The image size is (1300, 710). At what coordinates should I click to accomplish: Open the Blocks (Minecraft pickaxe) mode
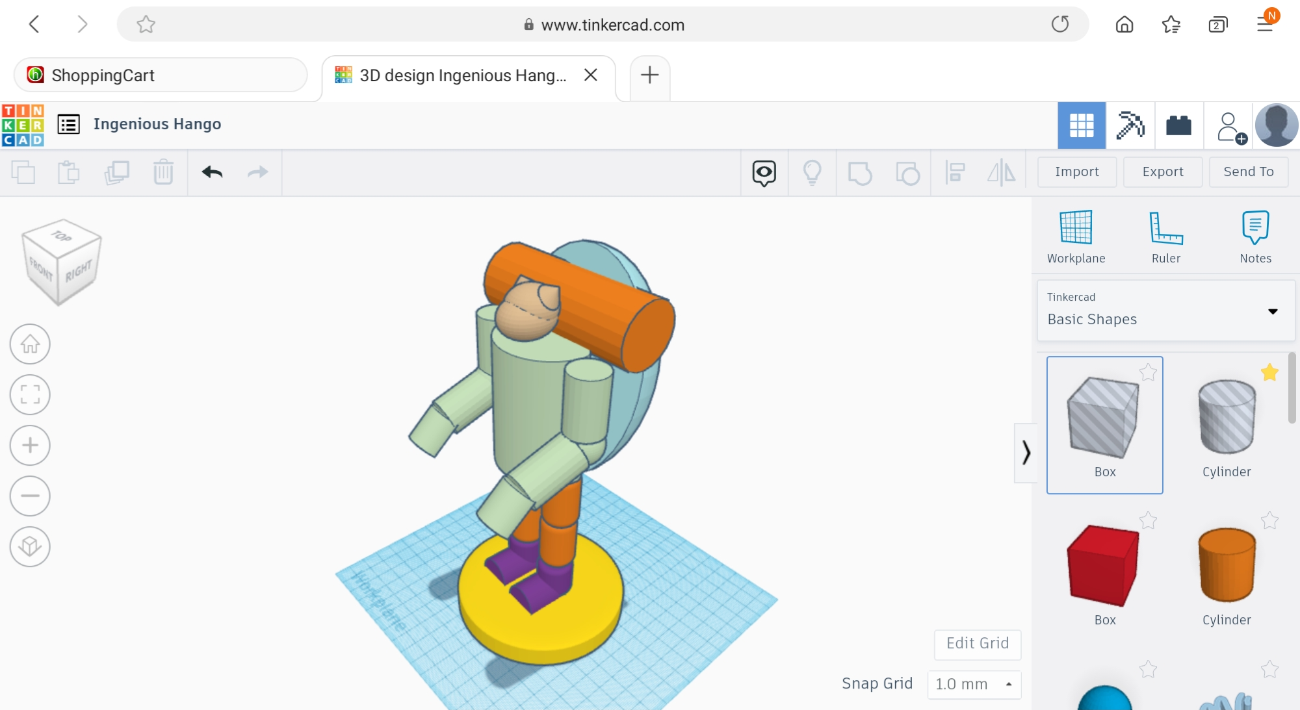[1130, 125]
